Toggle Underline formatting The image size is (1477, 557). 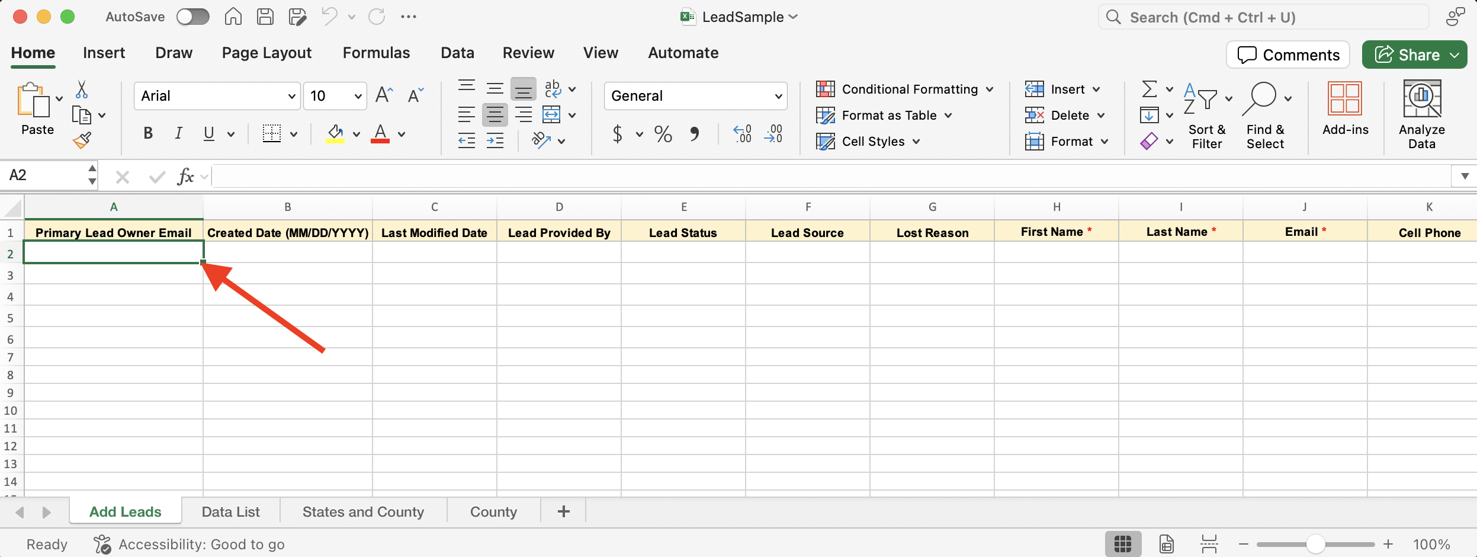[x=208, y=133]
